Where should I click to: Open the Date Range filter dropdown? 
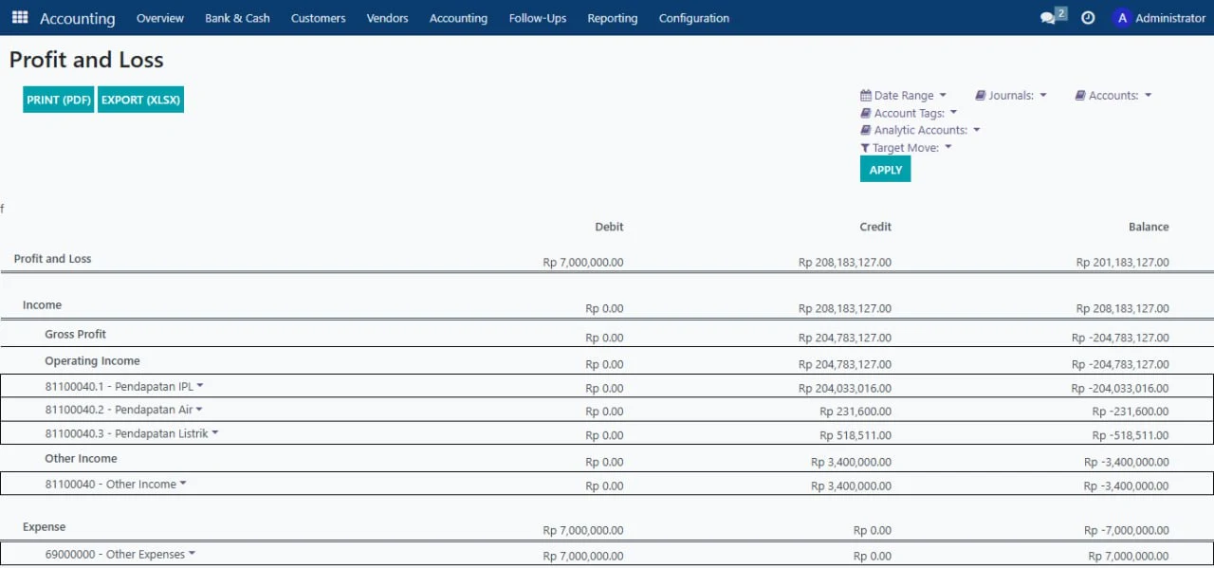pos(904,95)
